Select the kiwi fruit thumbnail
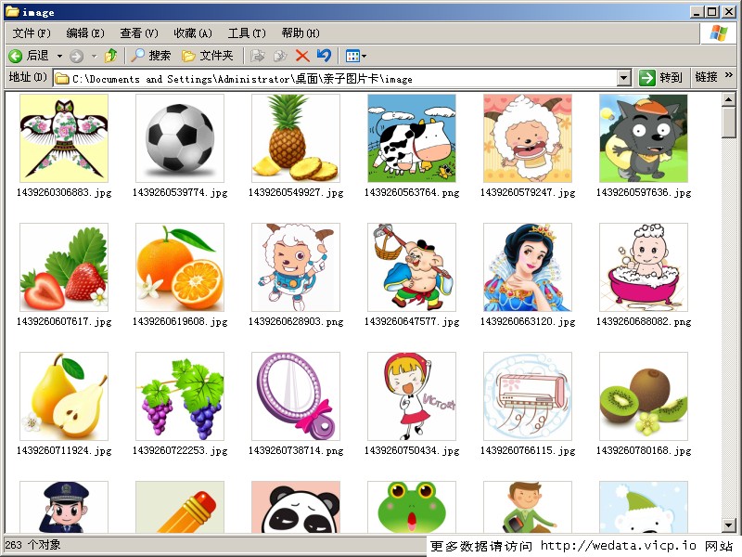Screen dimensions: 742x557 click(x=644, y=396)
